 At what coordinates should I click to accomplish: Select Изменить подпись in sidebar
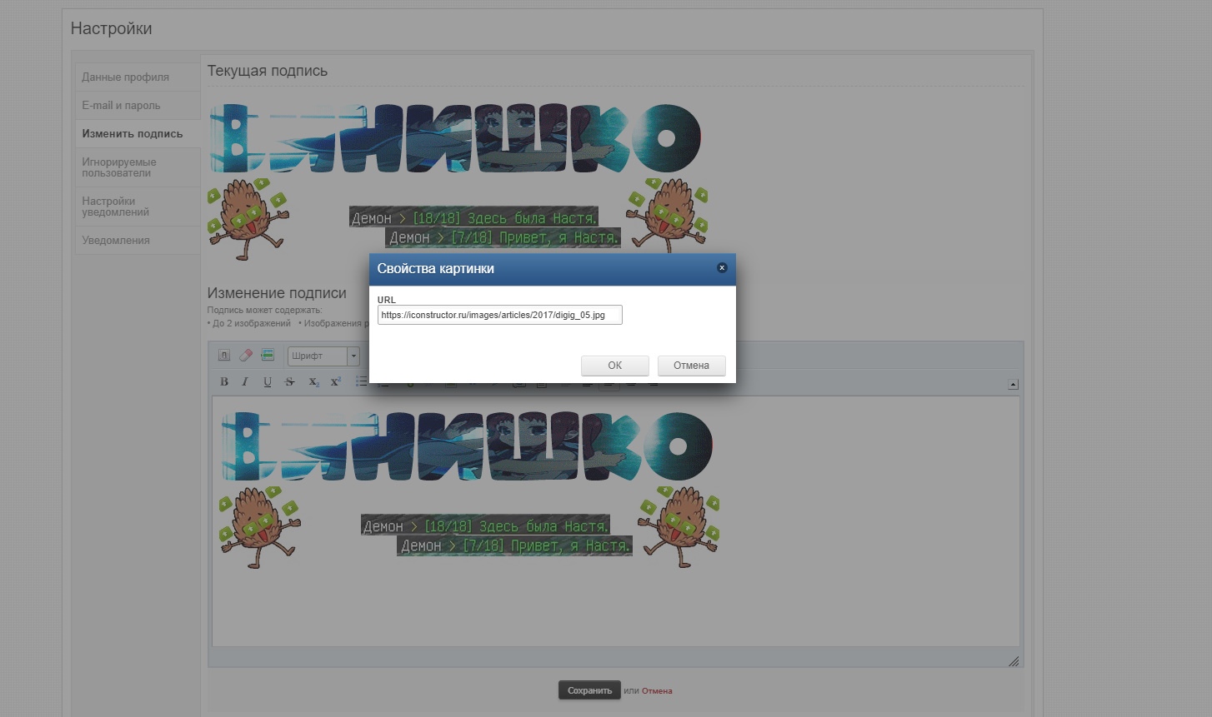[x=138, y=134]
